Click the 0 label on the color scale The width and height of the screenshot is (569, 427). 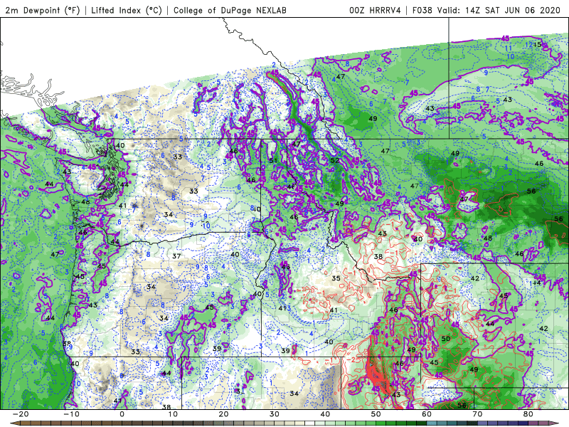[x=122, y=414]
